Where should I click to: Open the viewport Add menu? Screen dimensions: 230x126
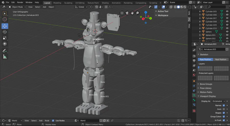click(x=44, y=7)
